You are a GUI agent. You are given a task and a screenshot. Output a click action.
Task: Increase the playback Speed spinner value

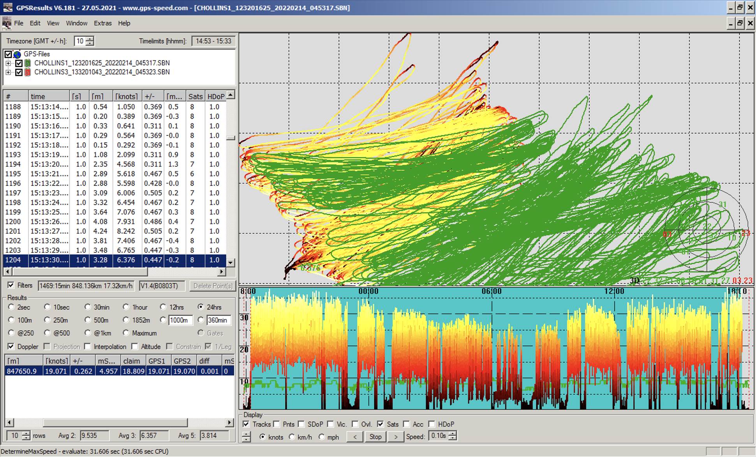tap(453, 434)
